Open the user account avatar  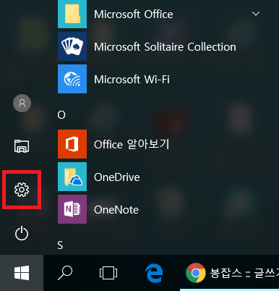pos(22,103)
